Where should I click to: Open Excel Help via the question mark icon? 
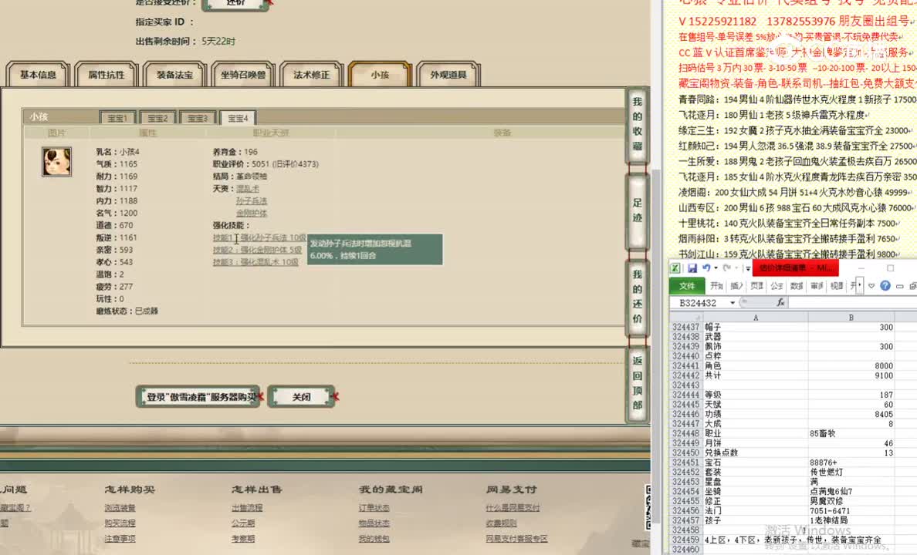click(x=885, y=286)
